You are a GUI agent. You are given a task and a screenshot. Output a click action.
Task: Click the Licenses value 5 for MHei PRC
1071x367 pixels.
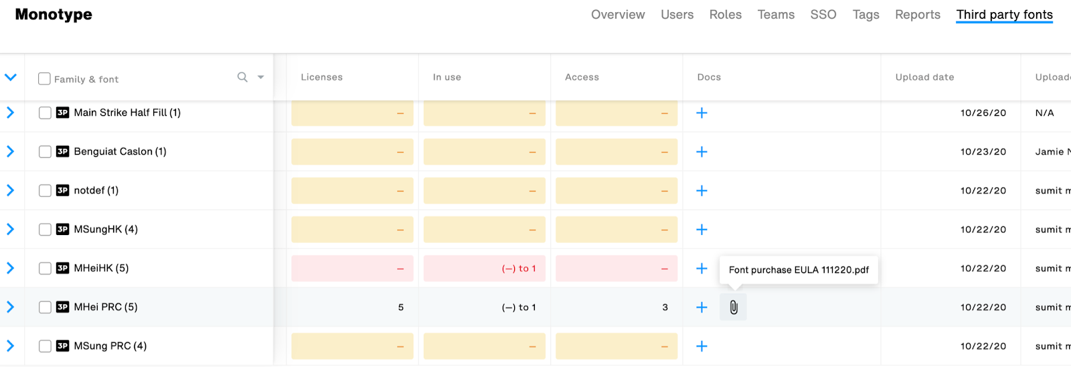[401, 307]
